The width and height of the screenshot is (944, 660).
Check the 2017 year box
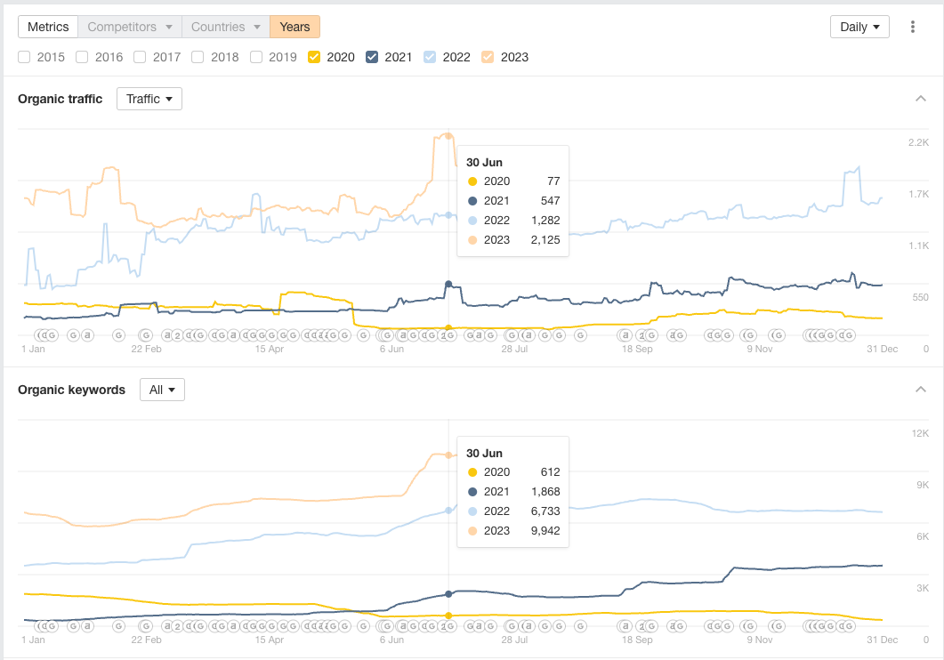pos(140,57)
